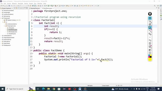The width and height of the screenshot is (162, 91).
Task: Click the clipboard icon in the annotation toolbar
Action: pos(150,53)
